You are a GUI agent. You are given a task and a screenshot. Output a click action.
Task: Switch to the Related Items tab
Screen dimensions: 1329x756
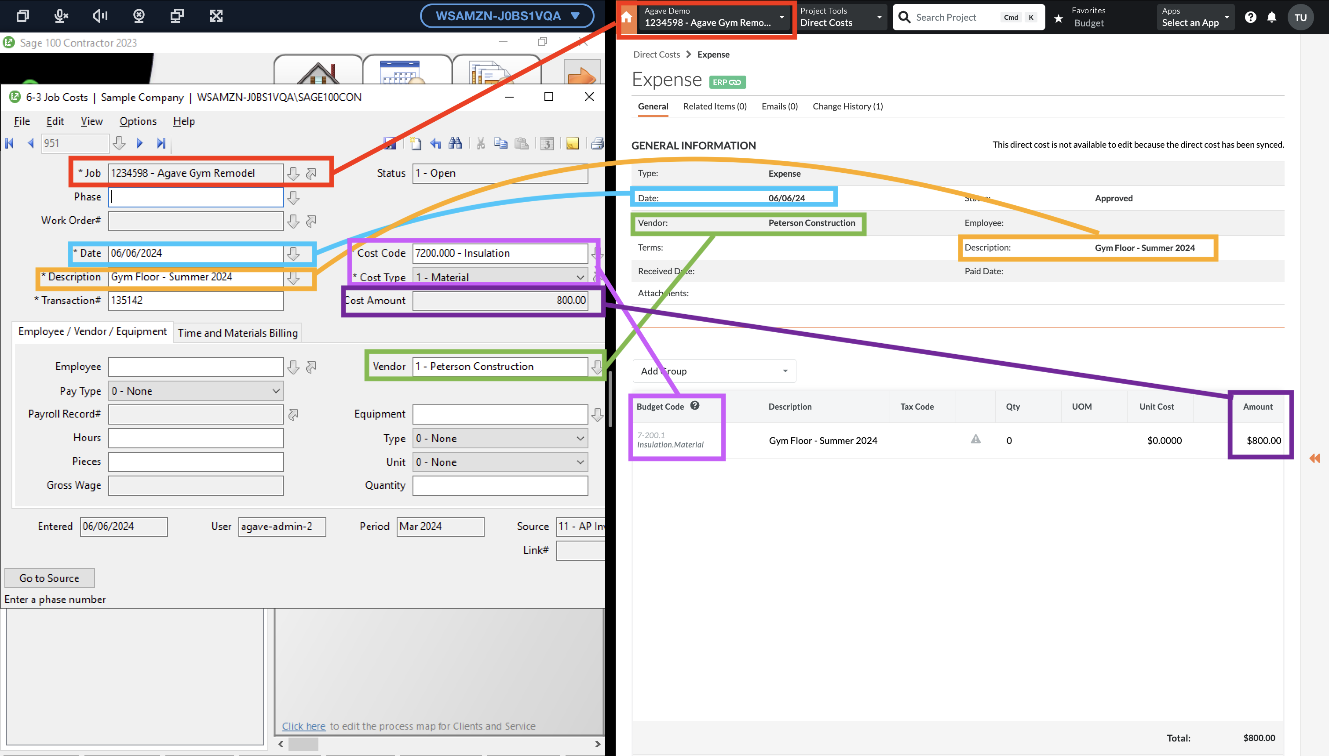pyautogui.click(x=715, y=106)
